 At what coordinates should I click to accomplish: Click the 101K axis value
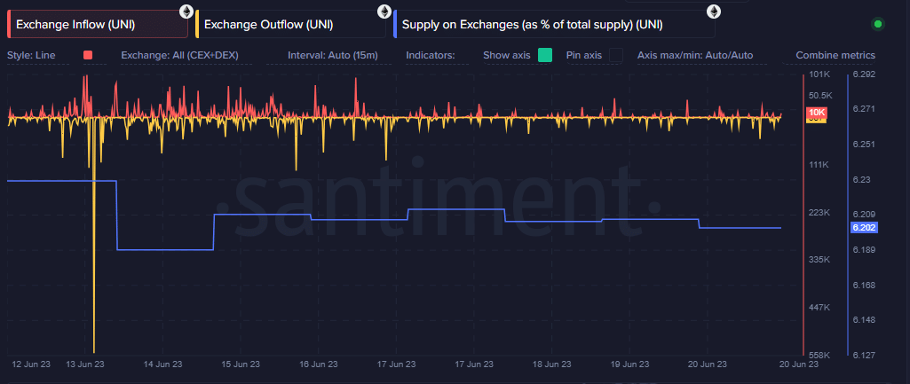coord(819,74)
